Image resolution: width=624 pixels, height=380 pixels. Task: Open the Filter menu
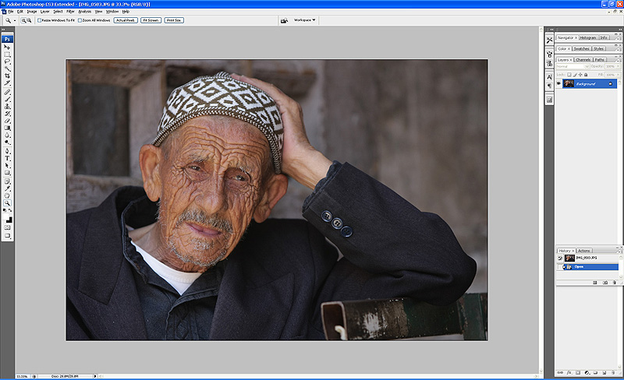[70, 12]
